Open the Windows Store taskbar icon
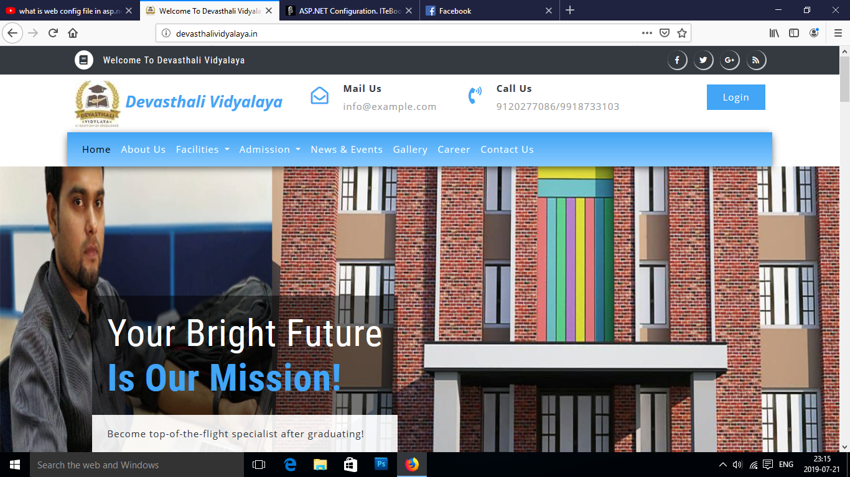The height and width of the screenshot is (477, 850). (x=350, y=465)
